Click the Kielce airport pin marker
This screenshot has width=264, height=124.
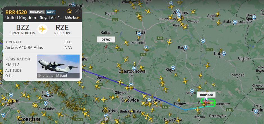(173, 68)
